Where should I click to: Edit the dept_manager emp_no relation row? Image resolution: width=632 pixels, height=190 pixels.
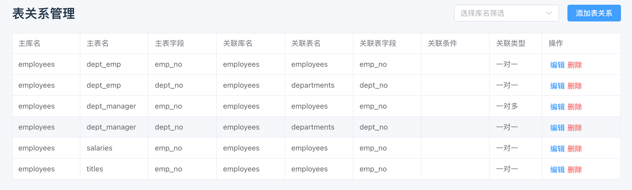[557, 107]
